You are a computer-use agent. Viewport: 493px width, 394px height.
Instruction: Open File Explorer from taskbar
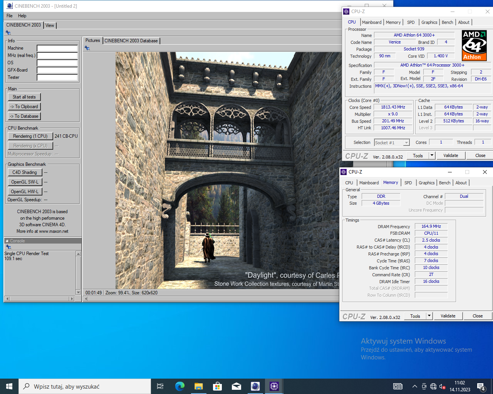point(198,386)
